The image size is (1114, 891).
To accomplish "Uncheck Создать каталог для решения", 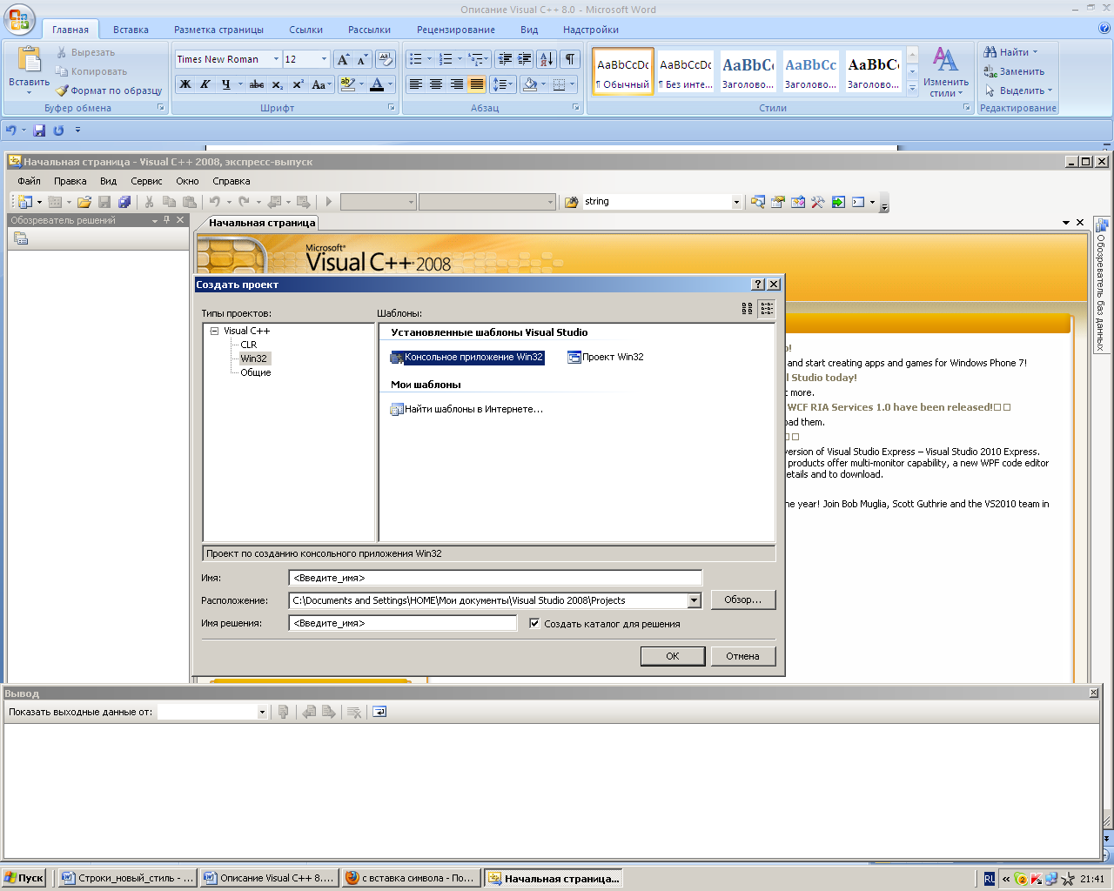I will tap(534, 623).
